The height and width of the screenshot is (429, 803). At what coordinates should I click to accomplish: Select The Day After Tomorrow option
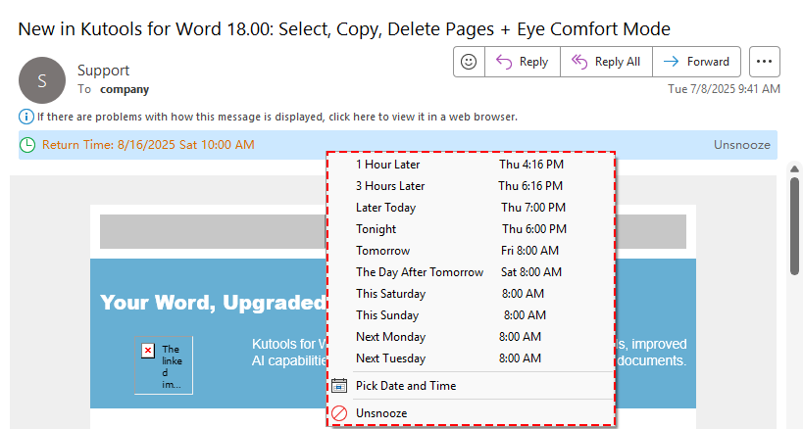point(472,272)
